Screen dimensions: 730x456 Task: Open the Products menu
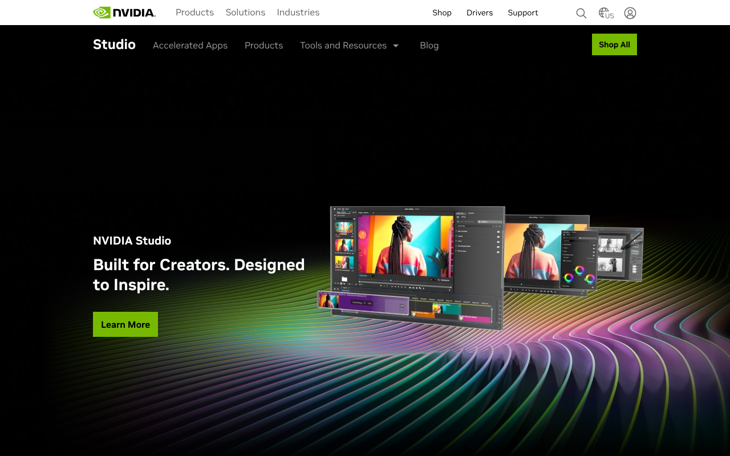(x=194, y=13)
